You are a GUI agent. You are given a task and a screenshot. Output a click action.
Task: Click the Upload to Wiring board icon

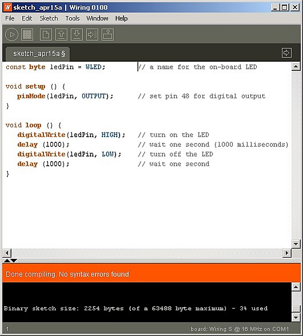[x=92, y=34]
